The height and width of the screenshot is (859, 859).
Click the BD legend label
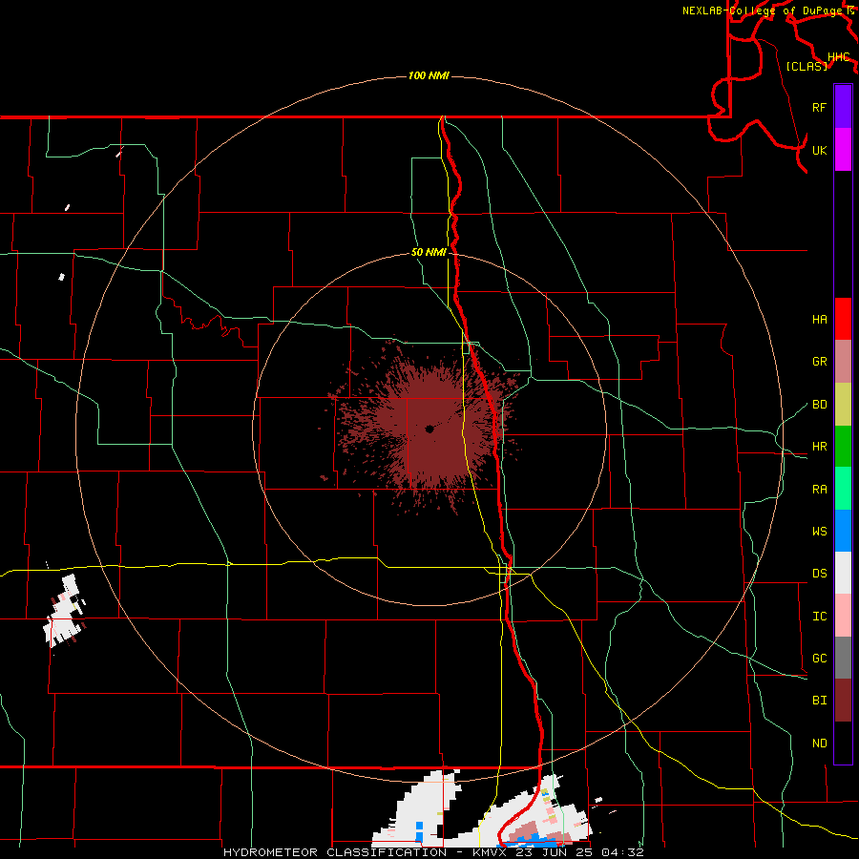(820, 405)
